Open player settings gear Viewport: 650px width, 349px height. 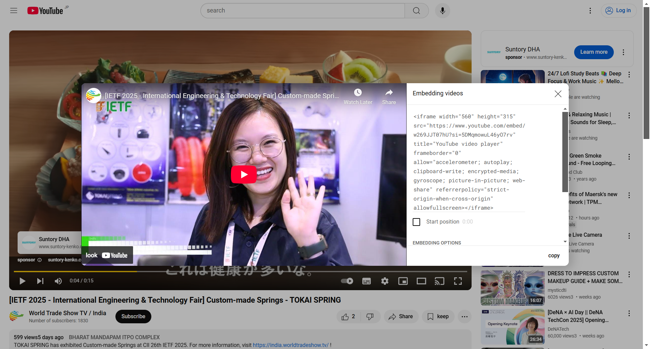[385, 281]
